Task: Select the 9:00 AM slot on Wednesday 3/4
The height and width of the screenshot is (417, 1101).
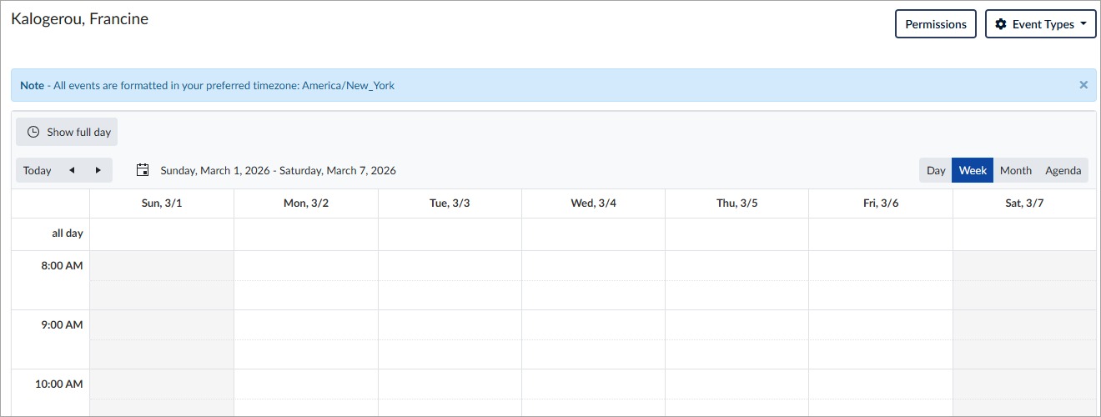Action: pyautogui.click(x=593, y=324)
